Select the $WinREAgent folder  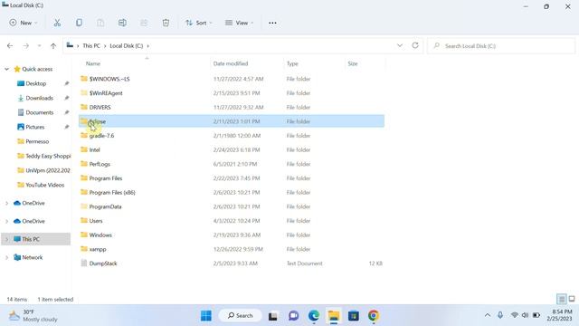coord(106,93)
